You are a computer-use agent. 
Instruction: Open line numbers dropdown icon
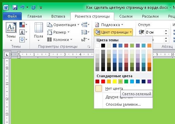click(x=85, y=32)
